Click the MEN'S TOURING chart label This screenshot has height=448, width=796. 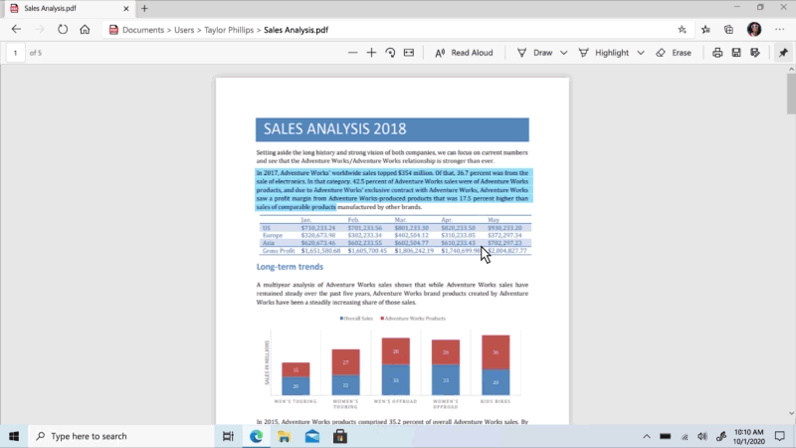296,401
